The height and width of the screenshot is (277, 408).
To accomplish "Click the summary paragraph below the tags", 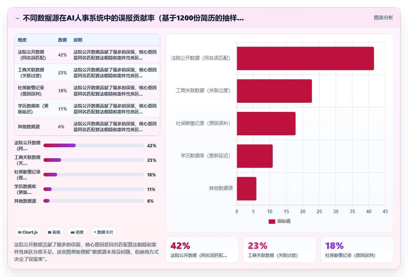I will click(86, 252).
